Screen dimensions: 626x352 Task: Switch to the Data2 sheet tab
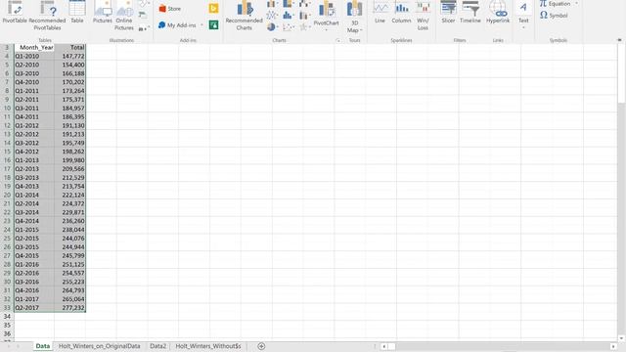(x=157, y=346)
